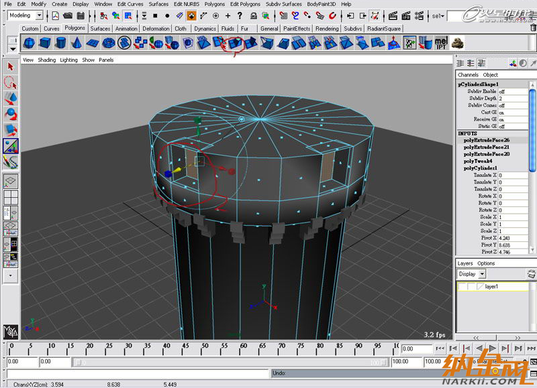Toggle layer1 visibility box
The image size is (537, 388).
point(463,286)
